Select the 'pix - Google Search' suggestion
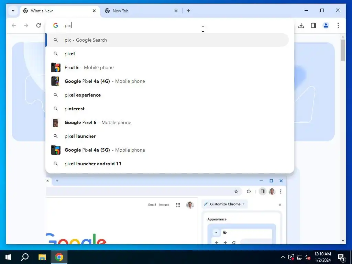352x264 pixels. pyautogui.click(x=167, y=40)
